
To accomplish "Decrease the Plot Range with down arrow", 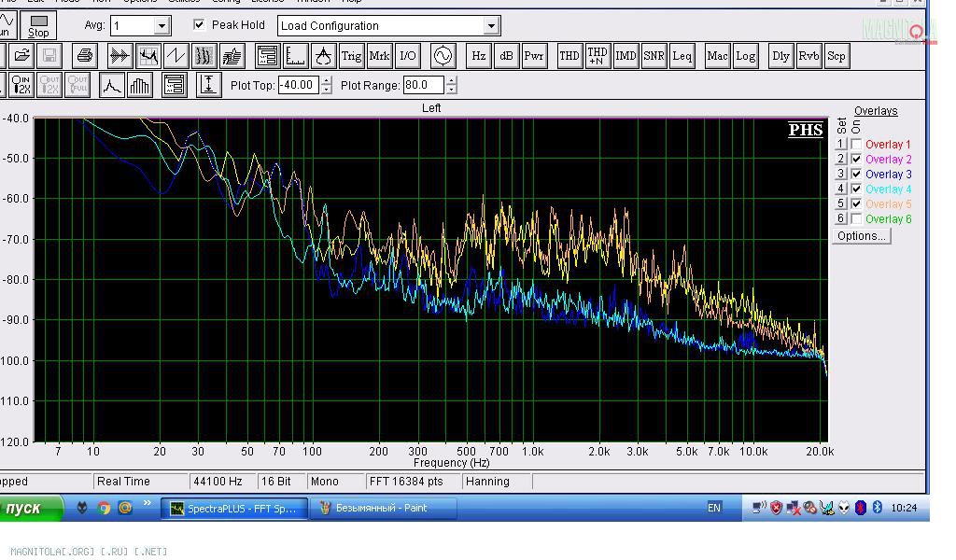I will [x=451, y=90].
